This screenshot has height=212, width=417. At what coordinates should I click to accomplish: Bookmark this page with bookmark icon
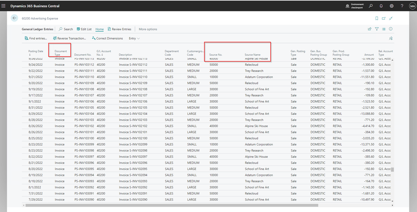(x=377, y=18)
